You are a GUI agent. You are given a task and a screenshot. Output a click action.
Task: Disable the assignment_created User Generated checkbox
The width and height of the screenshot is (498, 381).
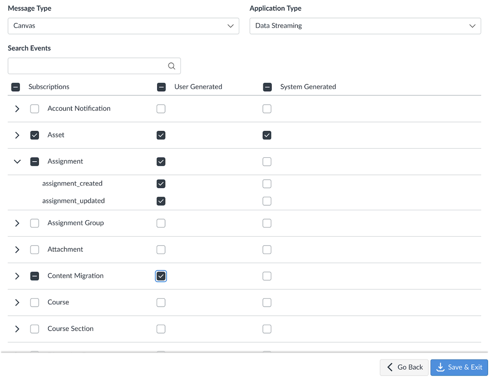click(161, 183)
